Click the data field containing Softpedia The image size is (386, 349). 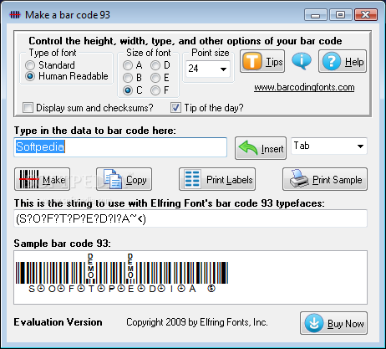click(120, 147)
